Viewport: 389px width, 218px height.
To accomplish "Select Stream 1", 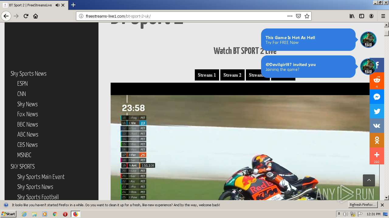I will (207, 75).
